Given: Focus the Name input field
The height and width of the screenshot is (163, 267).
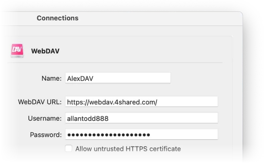Looking at the screenshot, I should point(118,78).
